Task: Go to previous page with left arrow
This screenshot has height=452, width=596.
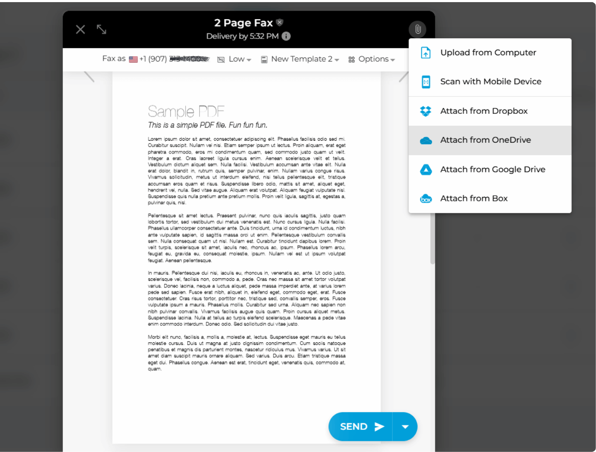Action: (x=89, y=77)
